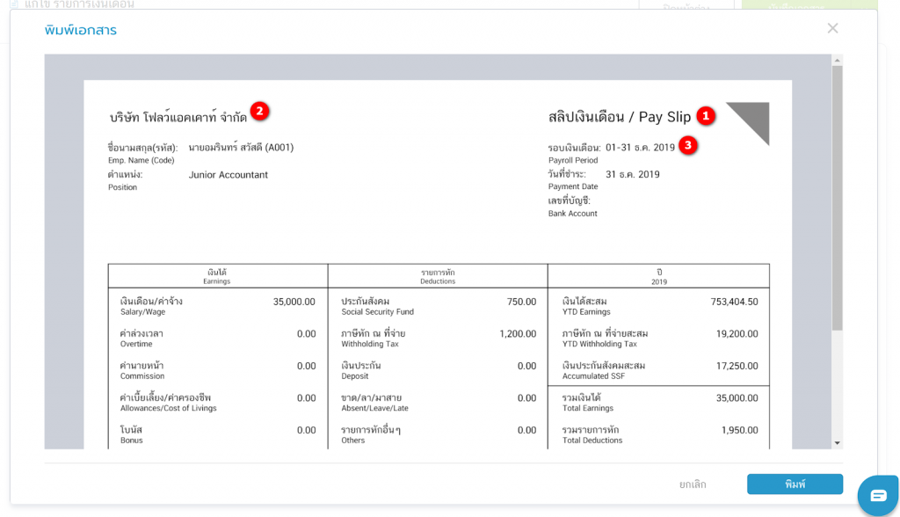The width and height of the screenshot is (900, 517).
Task: Click Social Security Fund amount 750.00
Action: tap(522, 302)
